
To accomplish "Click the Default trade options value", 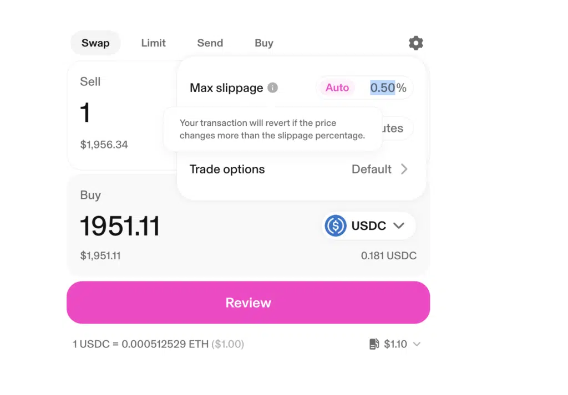I will point(371,169).
